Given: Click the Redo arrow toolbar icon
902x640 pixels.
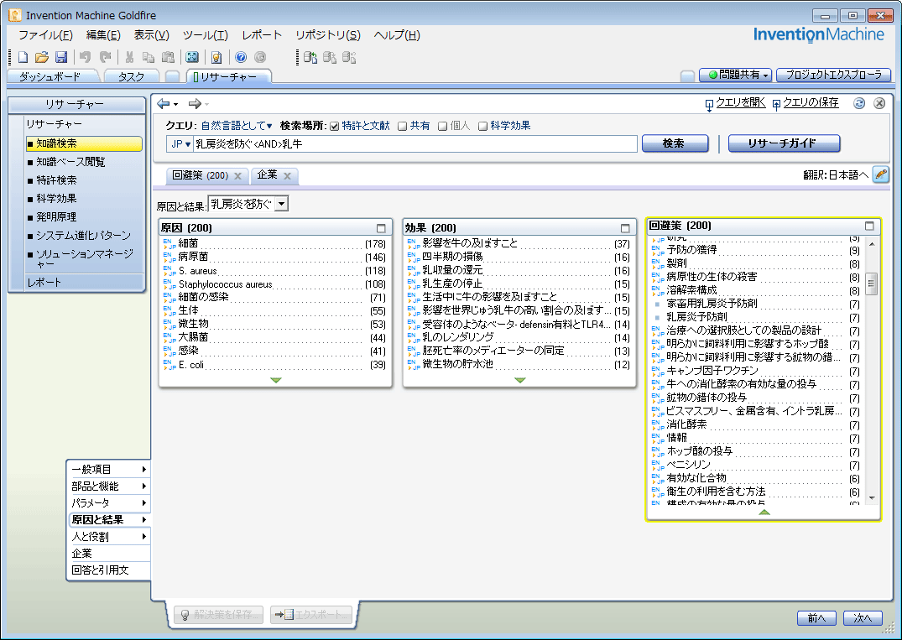Looking at the screenshot, I should [105, 57].
